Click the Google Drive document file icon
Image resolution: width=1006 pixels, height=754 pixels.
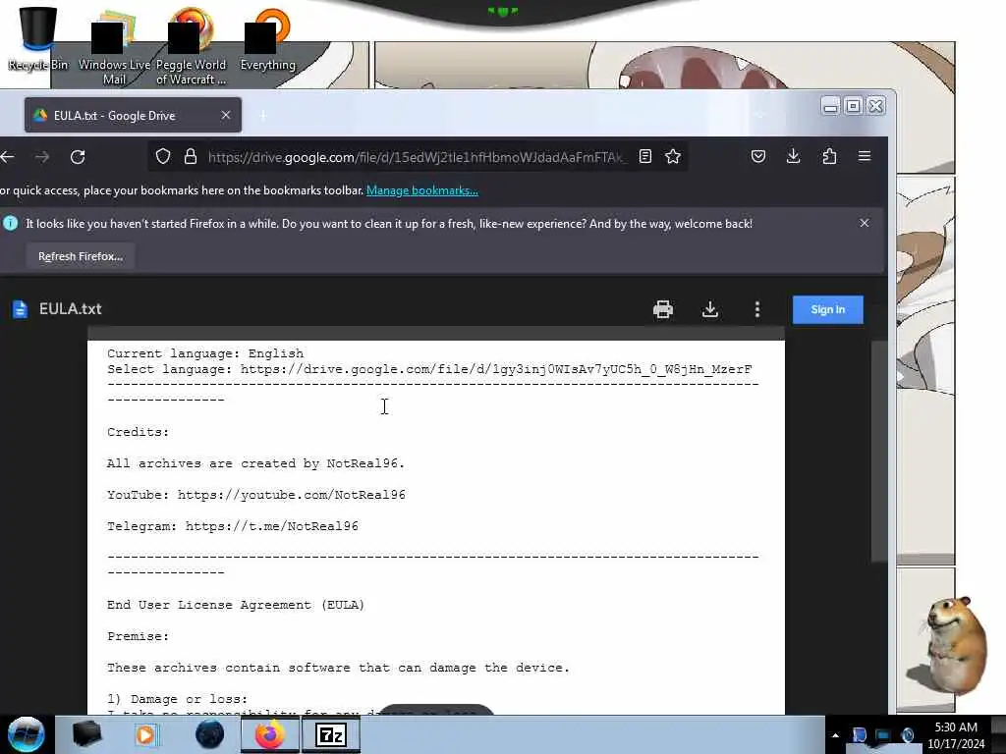pos(20,309)
